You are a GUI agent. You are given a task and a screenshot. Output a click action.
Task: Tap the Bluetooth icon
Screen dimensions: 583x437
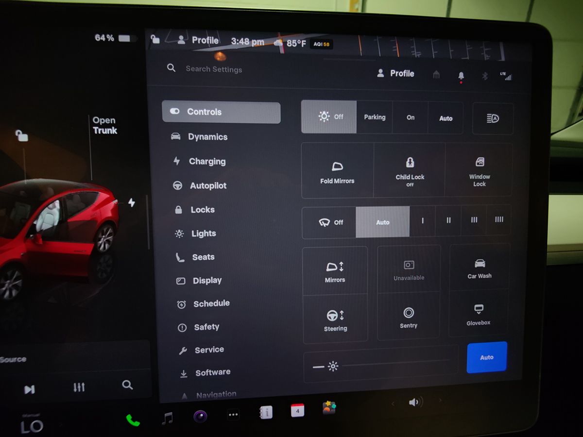pos(484,76)
